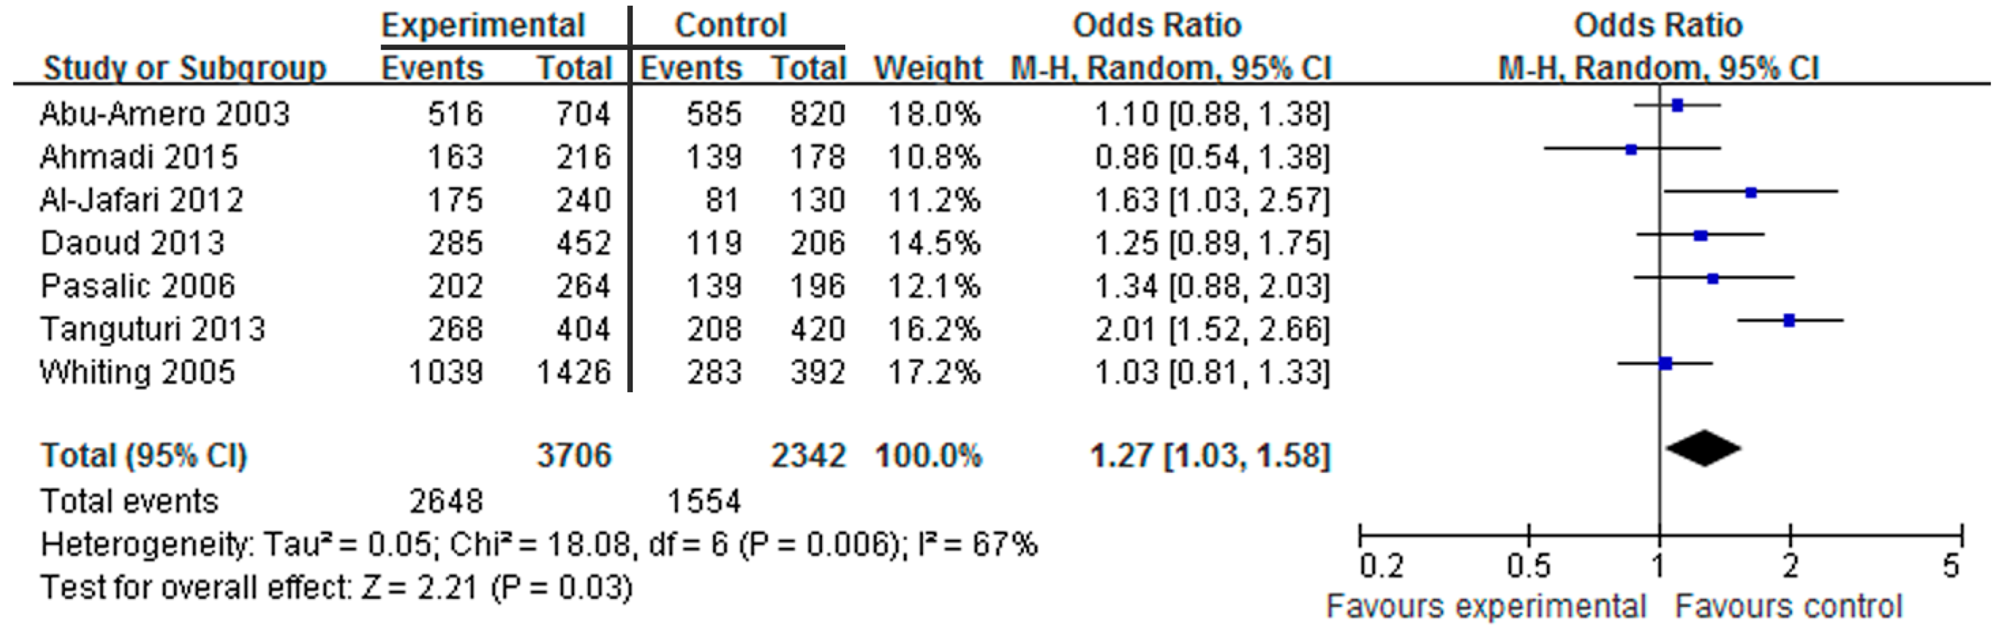Click the blue square marker for Tanguturi 2013

[x=1788, y=320]
